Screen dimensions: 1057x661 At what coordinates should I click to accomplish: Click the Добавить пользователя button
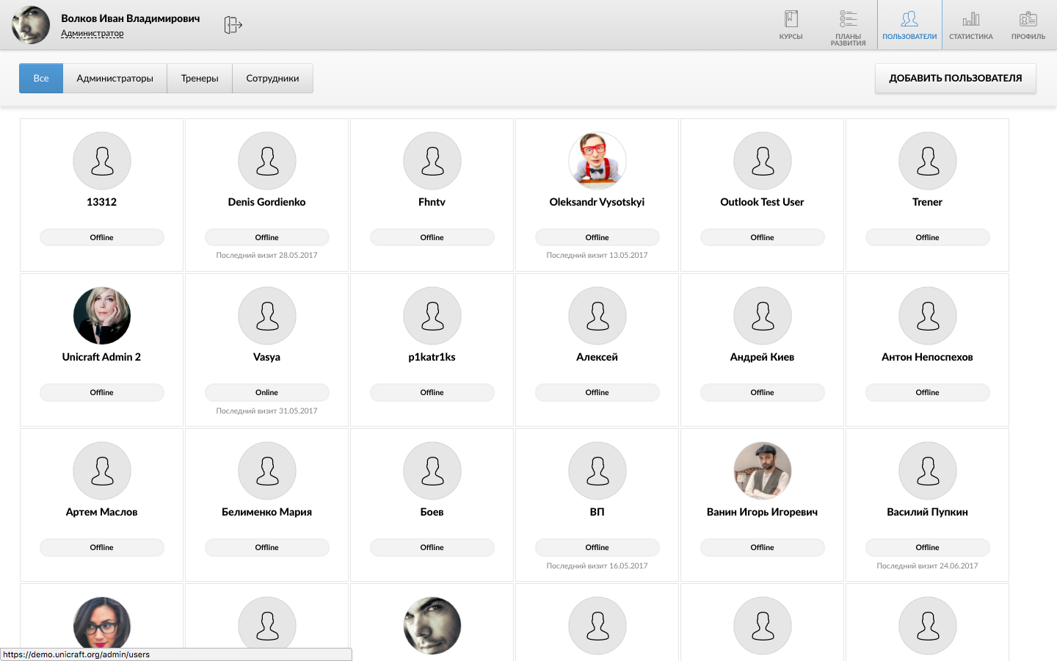[x=956, y=78]
